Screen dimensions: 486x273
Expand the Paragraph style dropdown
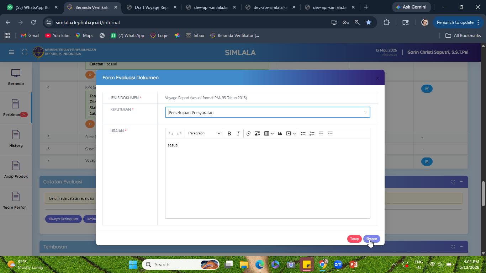coord(204,133)
